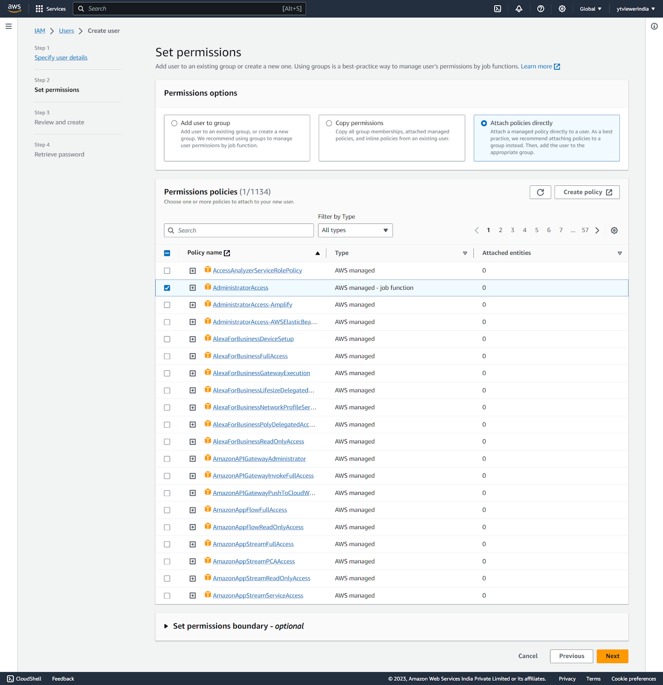Cancel the create user wizard

(528, 656)
